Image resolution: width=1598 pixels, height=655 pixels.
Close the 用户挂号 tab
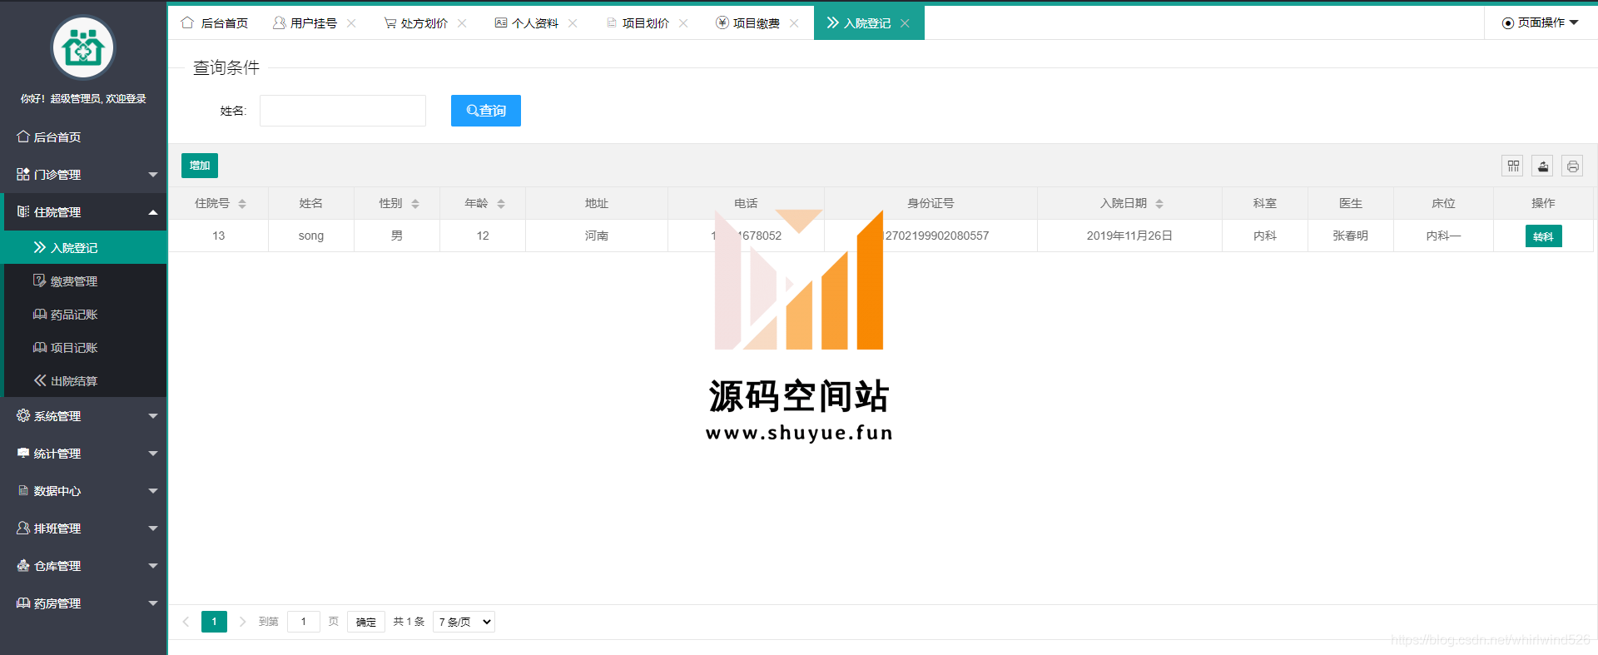click(352, 23)
